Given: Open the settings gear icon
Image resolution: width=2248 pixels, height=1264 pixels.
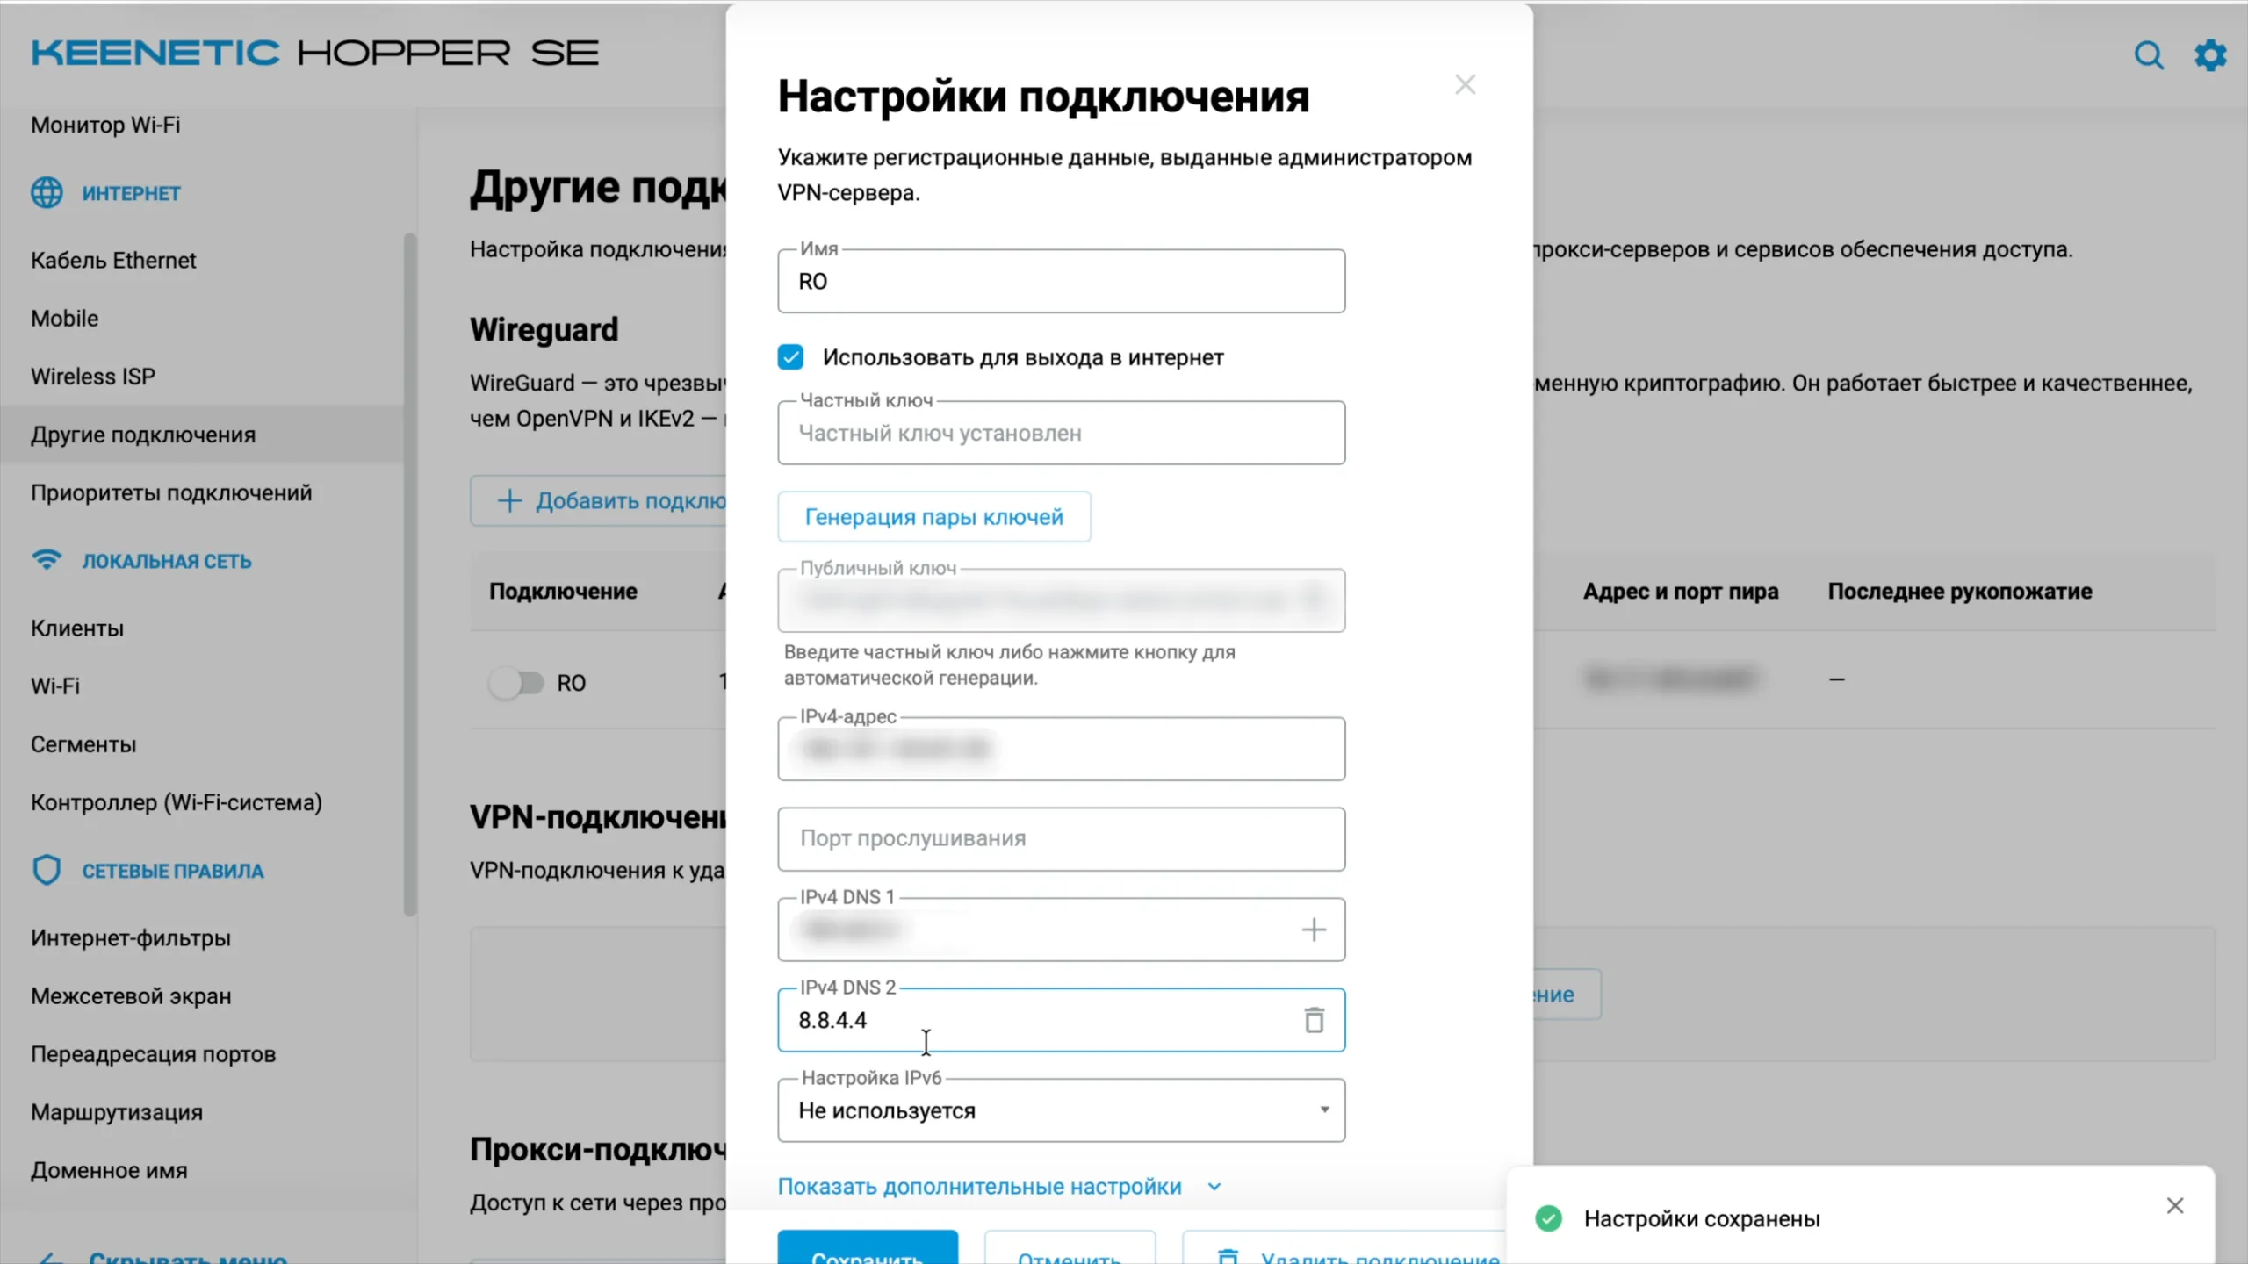Looking at the screenshot, I should click(2210, 54).
